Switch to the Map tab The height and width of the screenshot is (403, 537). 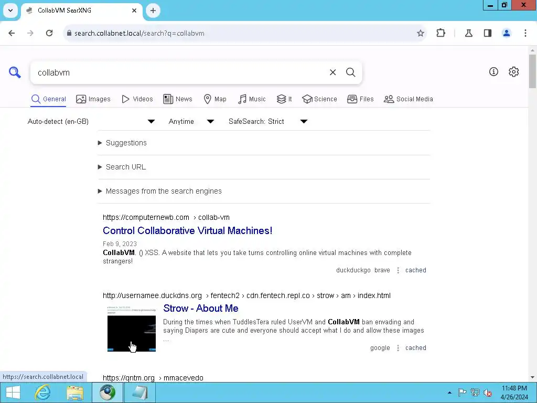pyautogui.click(x=214, y=99)
